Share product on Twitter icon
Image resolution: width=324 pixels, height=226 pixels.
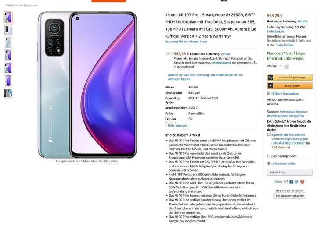tap(297, 182)
